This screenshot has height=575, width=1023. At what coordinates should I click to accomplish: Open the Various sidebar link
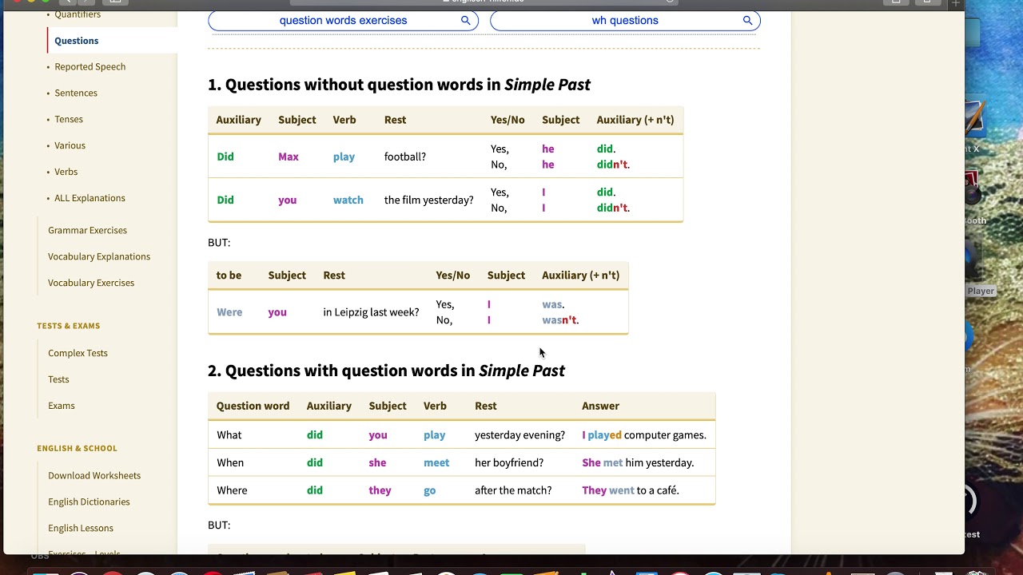pos(70,145)
